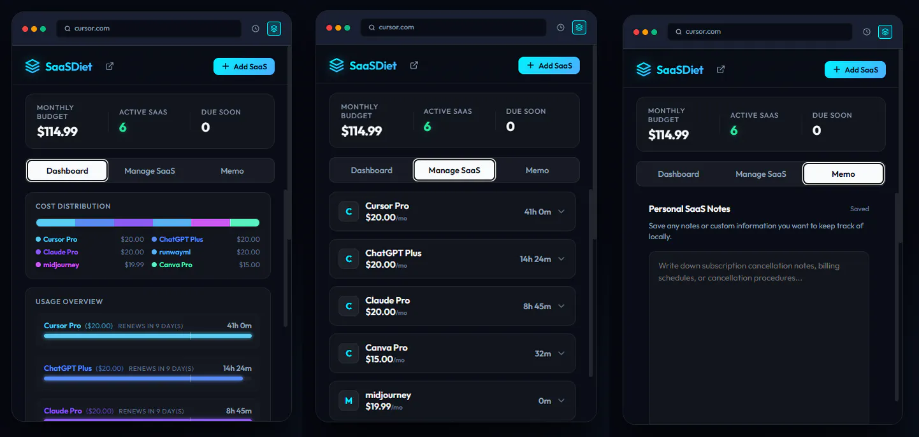Click Add SaaS button in Manage SaaS window
Screen dimensions: 919x437
[x=549, y=66]
